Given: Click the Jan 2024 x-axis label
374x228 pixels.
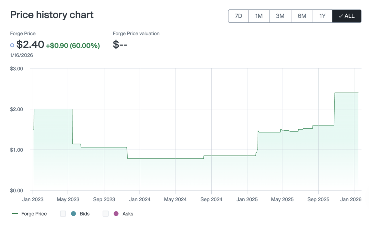Looking at the screenshot, I should tap(139, 200).
